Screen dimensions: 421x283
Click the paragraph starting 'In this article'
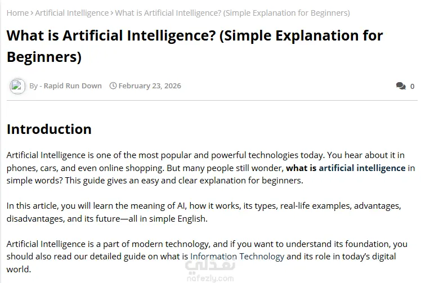[x=204, y=212]
